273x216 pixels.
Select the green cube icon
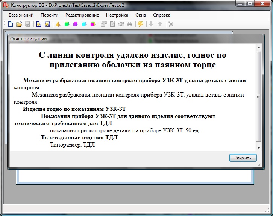coord(67,24)
